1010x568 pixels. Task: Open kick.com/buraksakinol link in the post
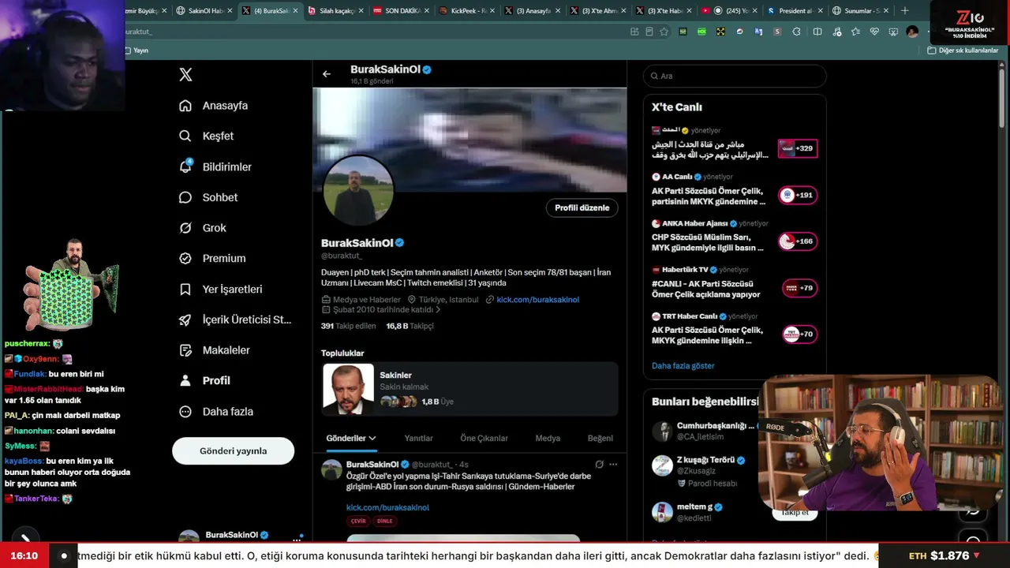pos(387,507)
